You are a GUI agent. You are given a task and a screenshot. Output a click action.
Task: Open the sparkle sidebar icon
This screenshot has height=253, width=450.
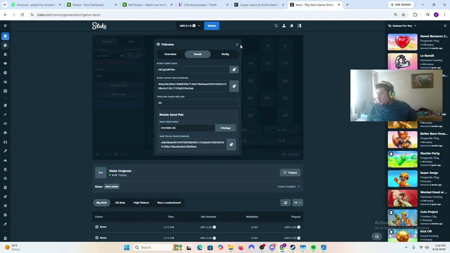5,115
